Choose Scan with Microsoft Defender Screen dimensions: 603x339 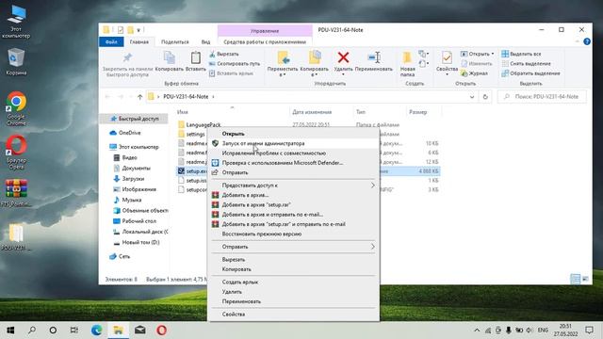[x=293, y=163]
